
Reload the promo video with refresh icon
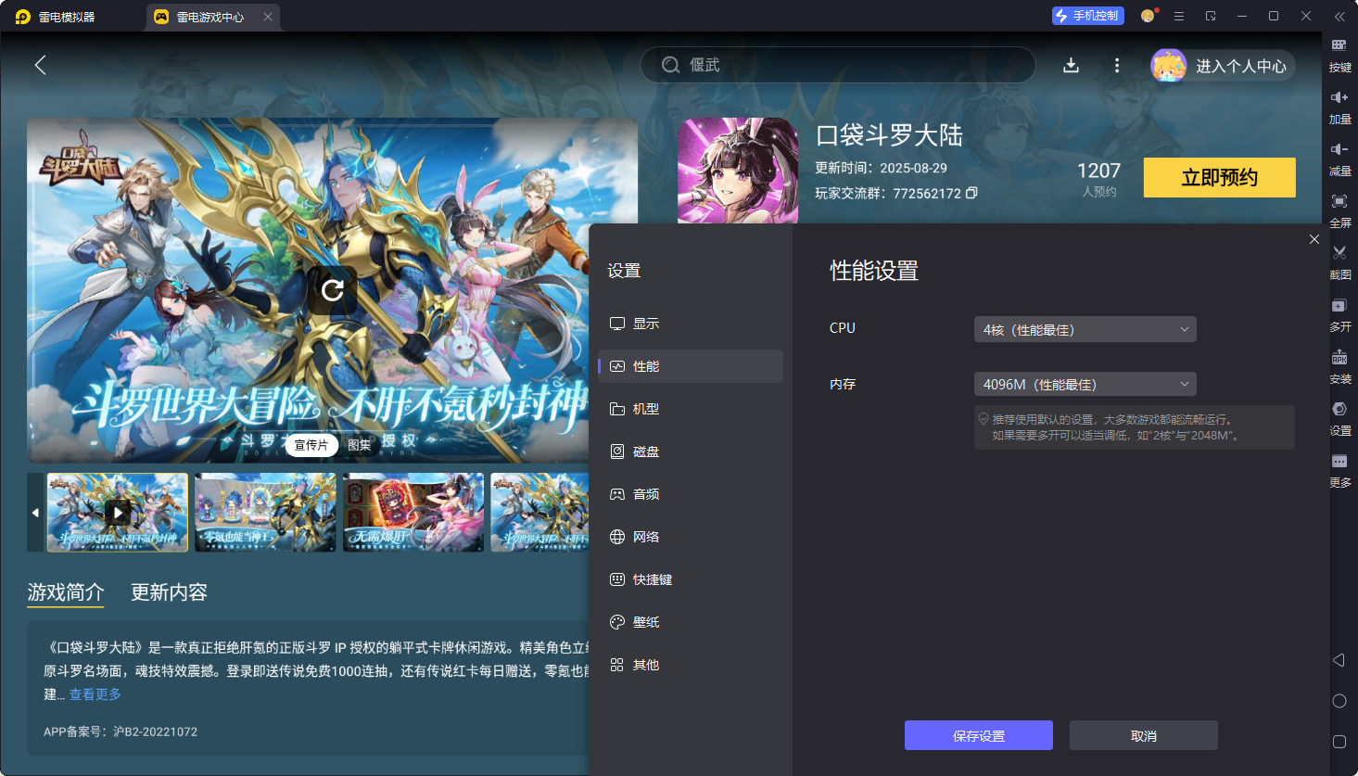click(x=332, y=290)
